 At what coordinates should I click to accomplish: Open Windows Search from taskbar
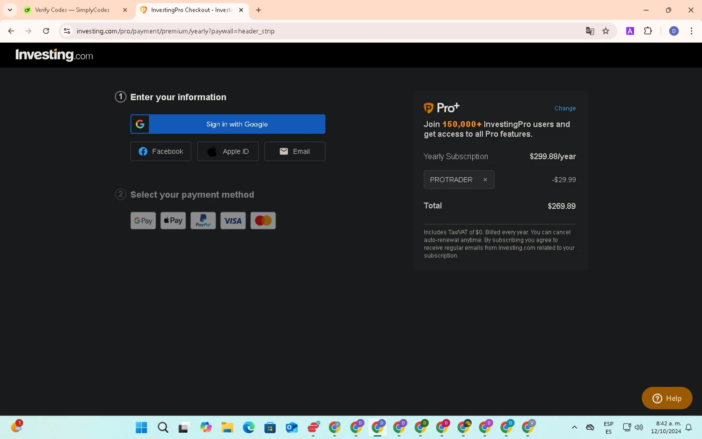click(x=163, y=427)
